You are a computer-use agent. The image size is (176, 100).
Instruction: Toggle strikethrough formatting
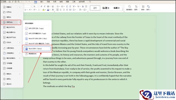(x=30, y=10)
